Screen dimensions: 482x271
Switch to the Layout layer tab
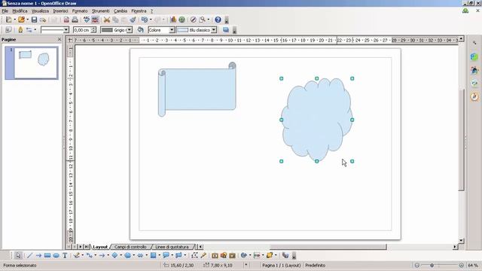tap(100, 247)
